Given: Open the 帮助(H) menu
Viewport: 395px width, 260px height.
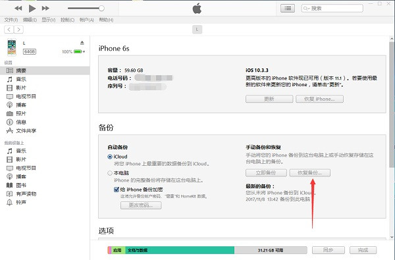Looking at the screenshot, I should (x=106, y=20).
